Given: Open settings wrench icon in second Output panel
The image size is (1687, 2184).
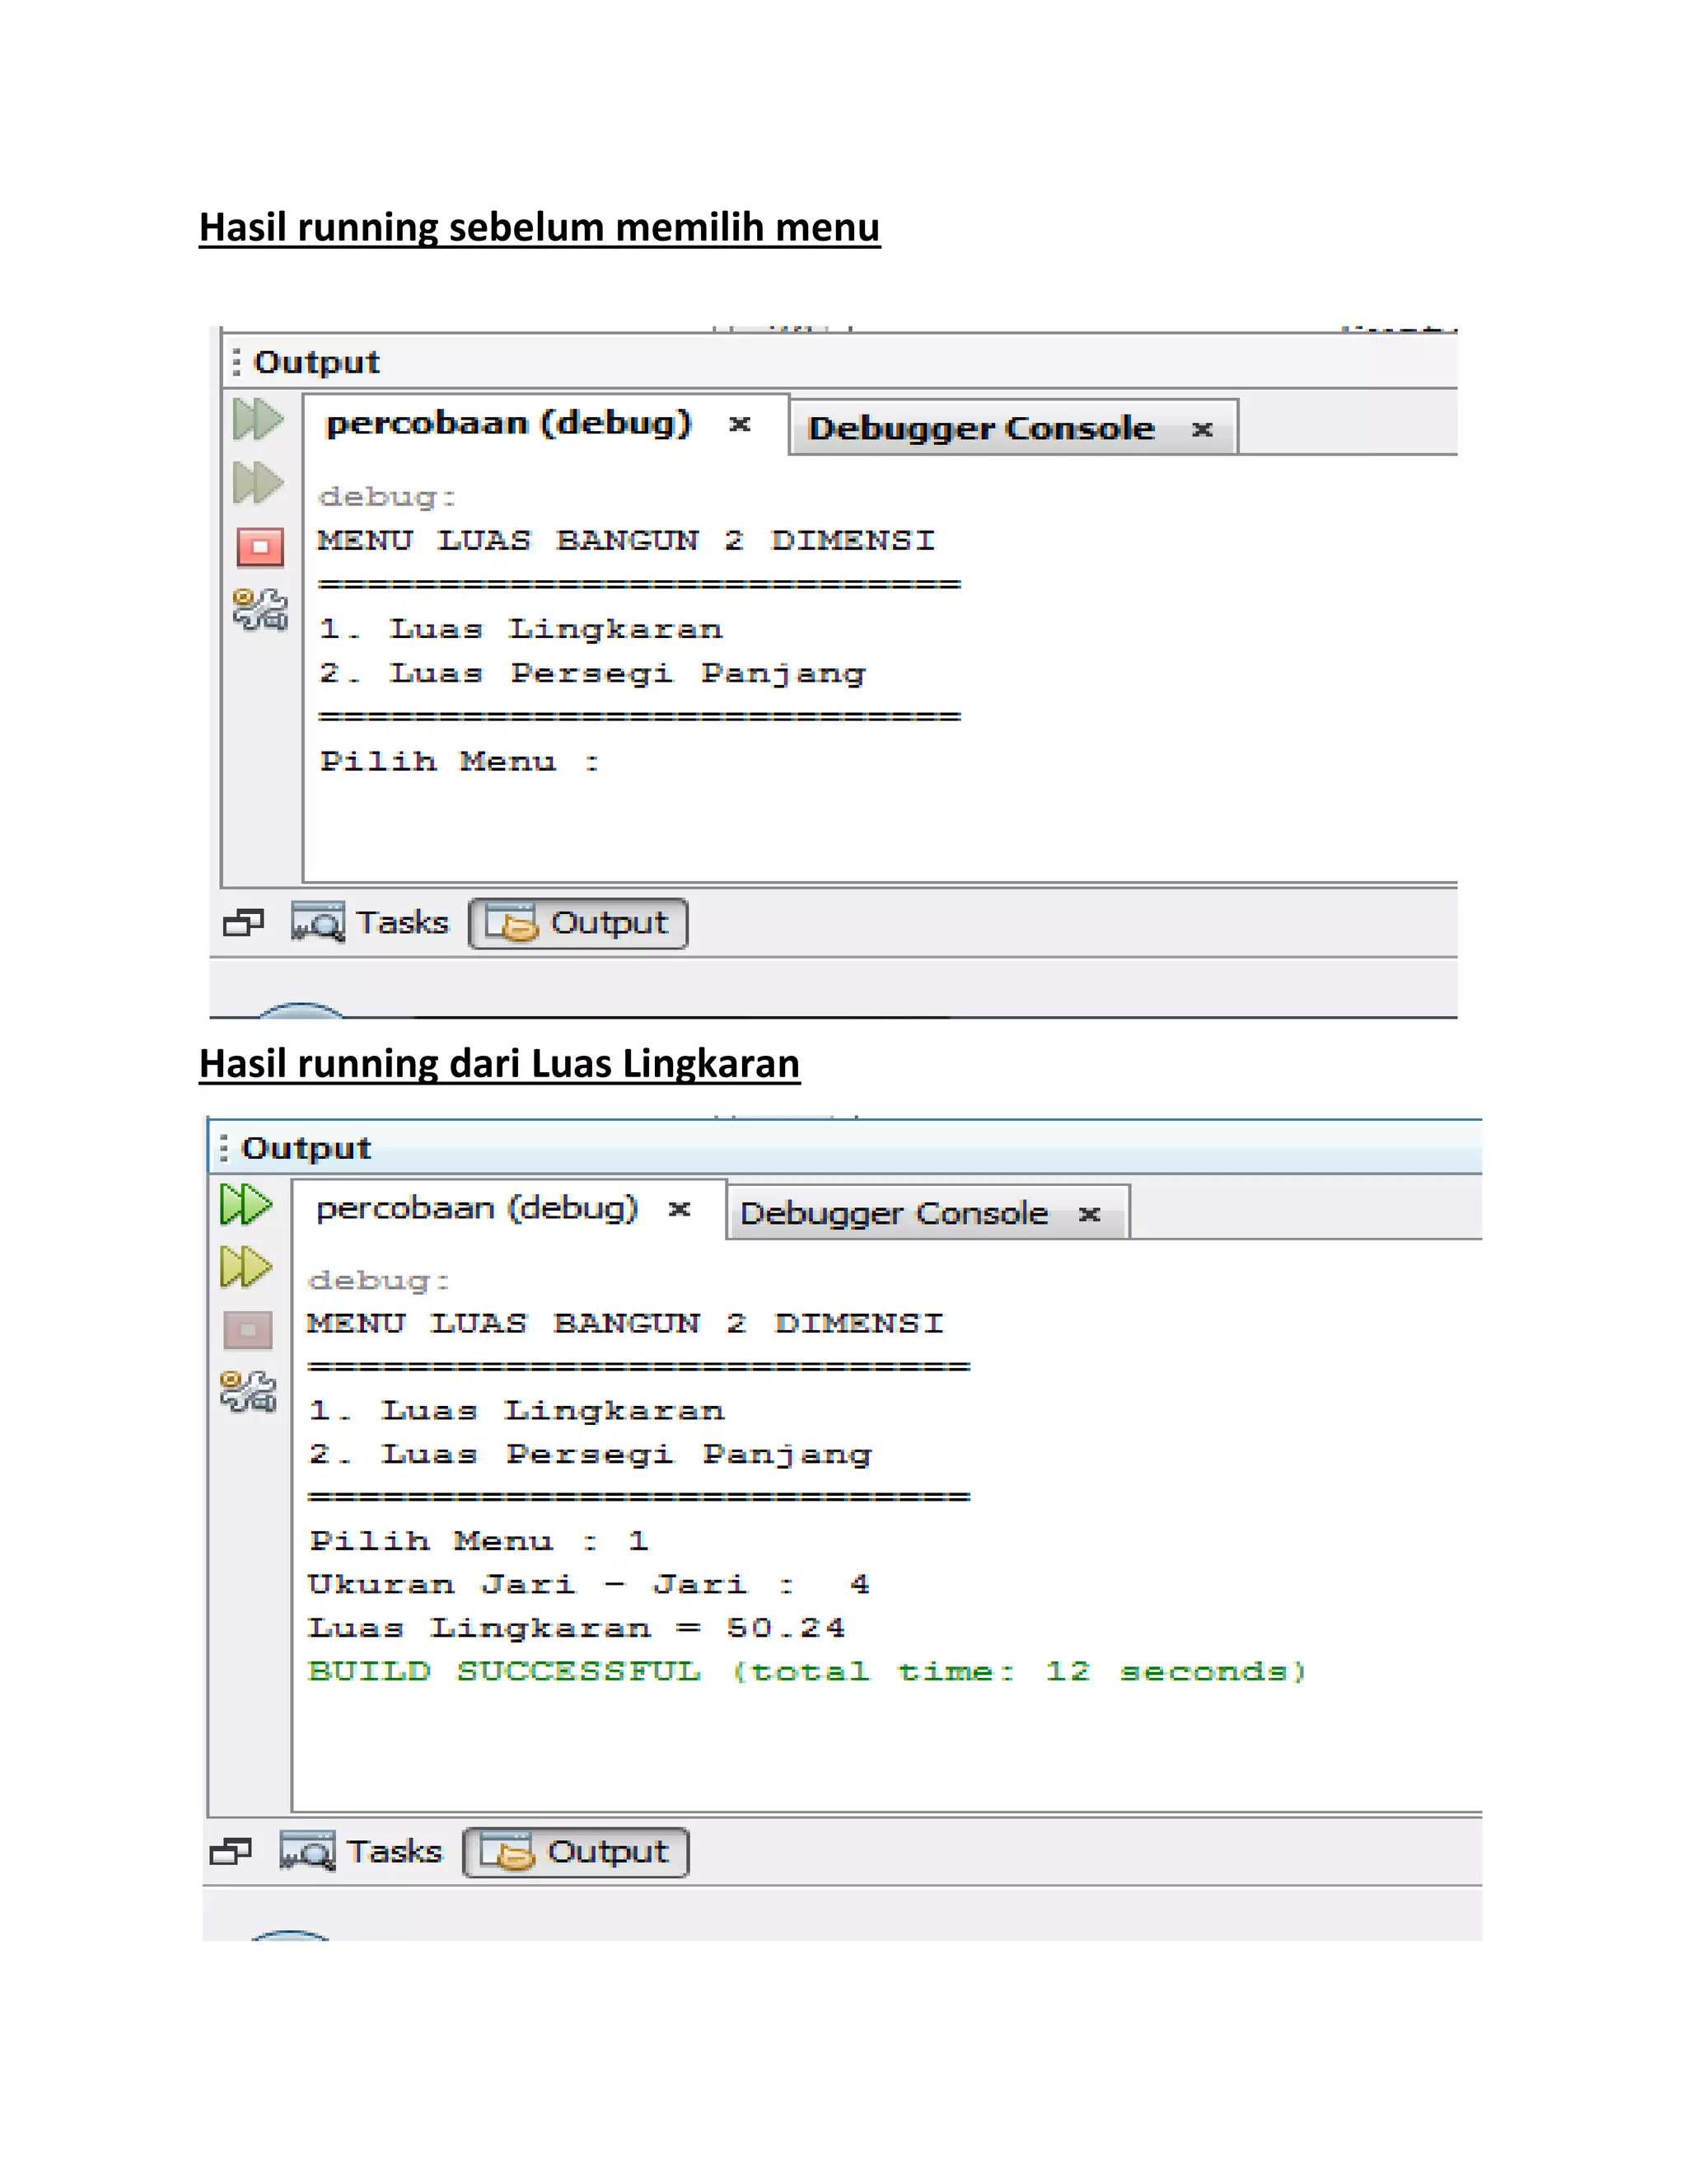Looking at the screenshot, I should coord(248,1391).
